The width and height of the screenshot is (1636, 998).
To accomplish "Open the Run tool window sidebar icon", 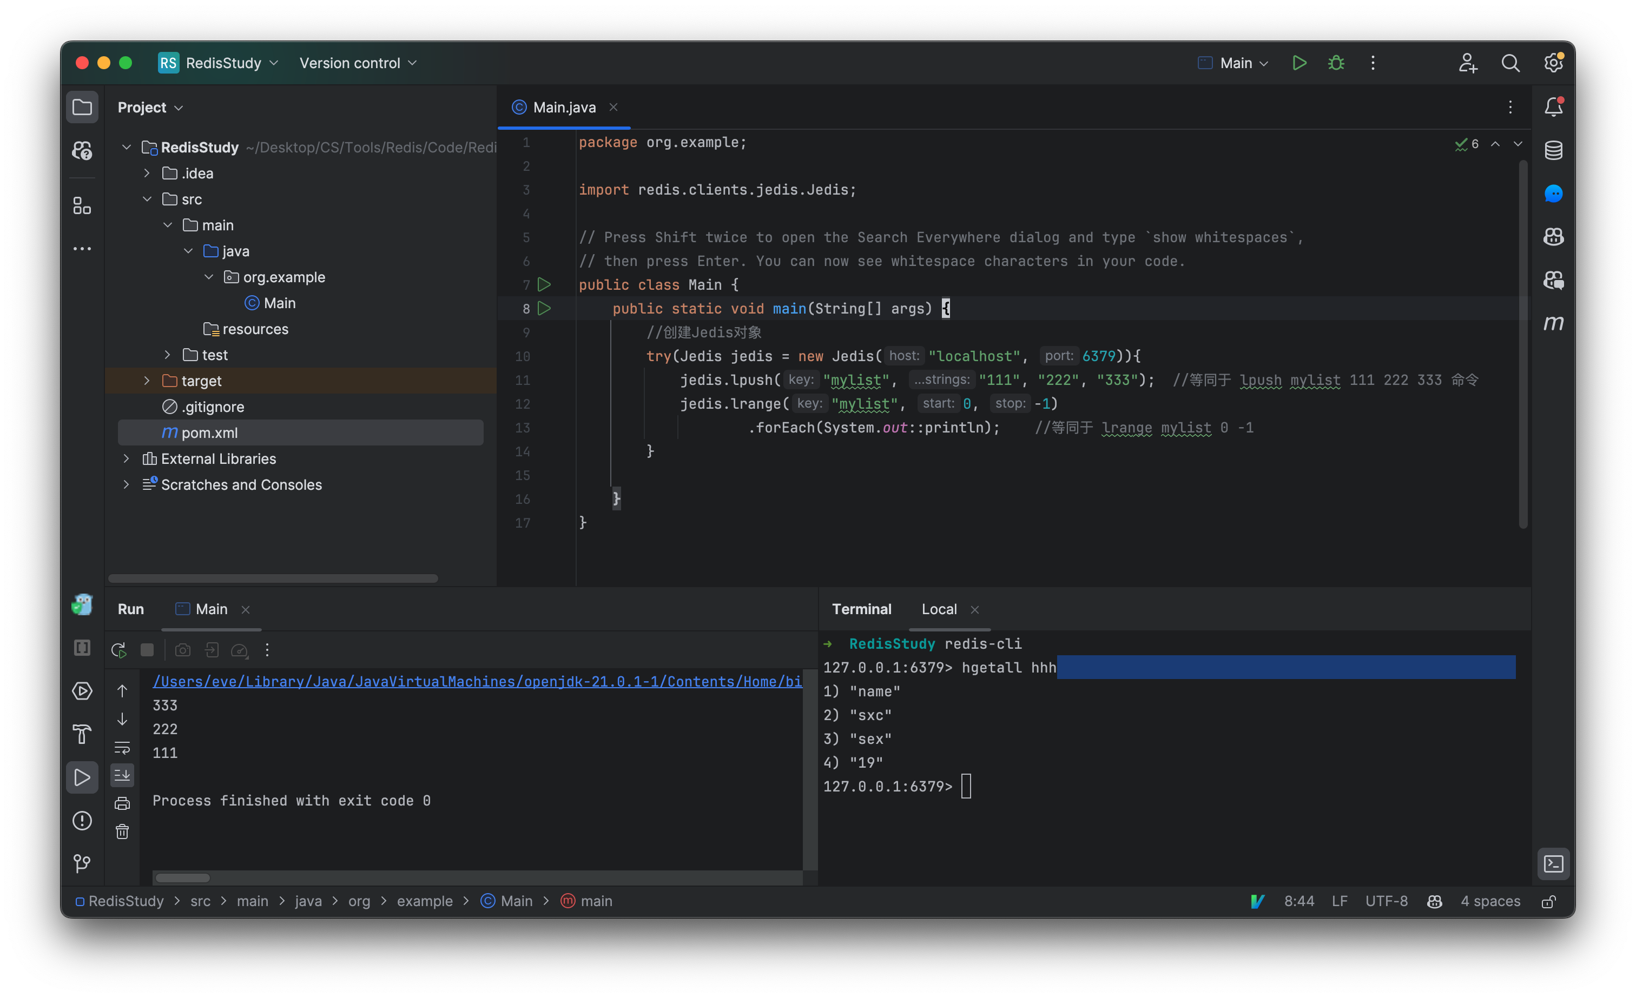I will [x=82, y=777].
